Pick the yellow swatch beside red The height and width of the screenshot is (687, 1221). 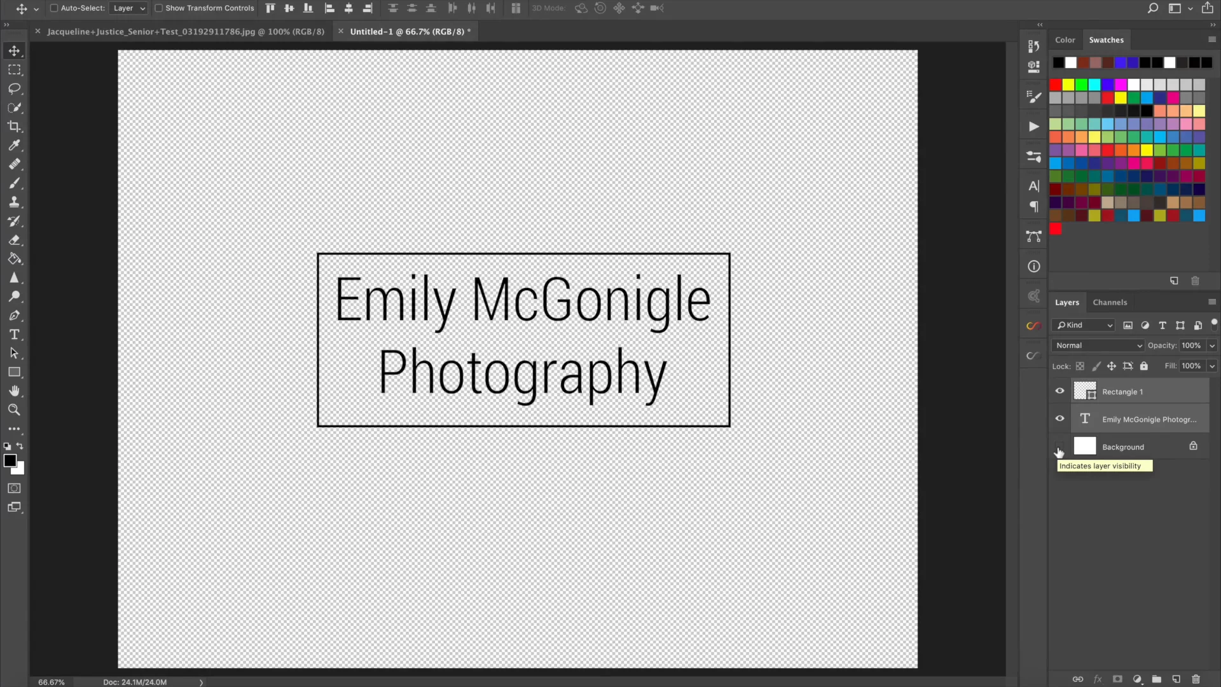[1068, 85]
